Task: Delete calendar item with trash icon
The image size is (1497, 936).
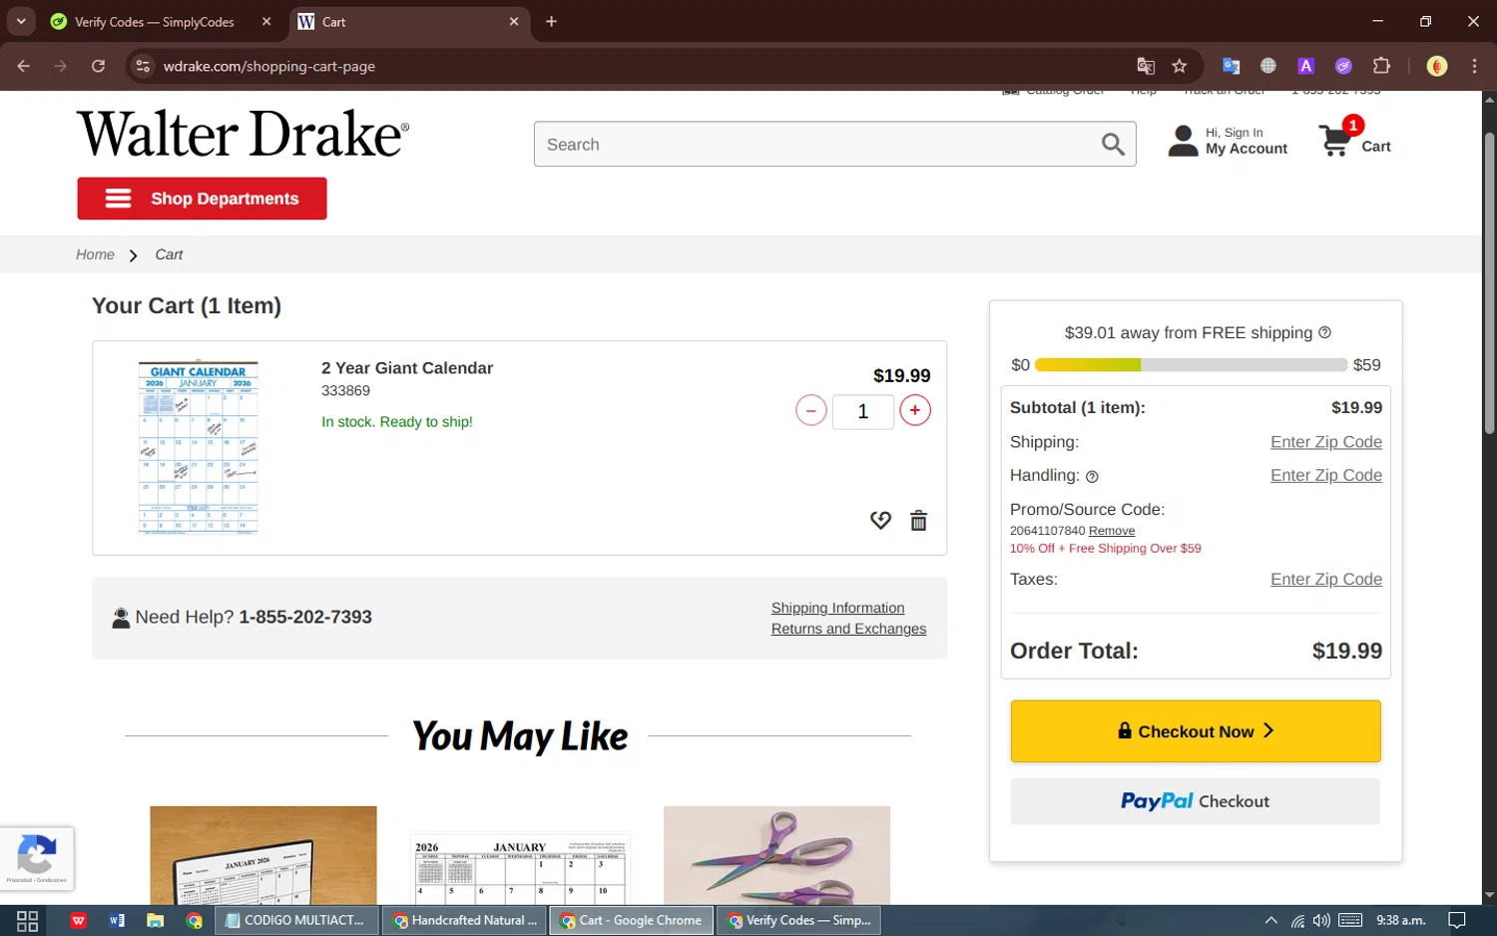Action: click(x=918, y=520)
